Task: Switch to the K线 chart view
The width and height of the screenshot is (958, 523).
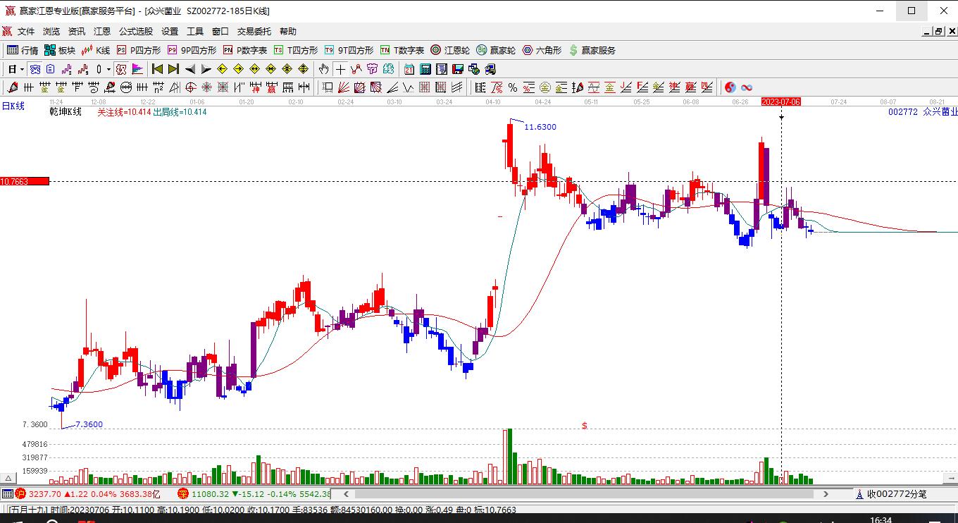Action: click(96, 50)
